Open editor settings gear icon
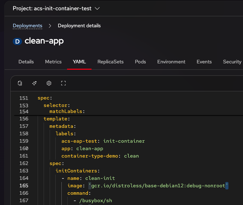 click(49, 83)
